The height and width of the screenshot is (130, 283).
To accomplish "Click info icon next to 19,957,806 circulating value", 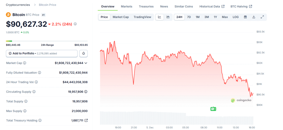I will click(x=86, y=92).
